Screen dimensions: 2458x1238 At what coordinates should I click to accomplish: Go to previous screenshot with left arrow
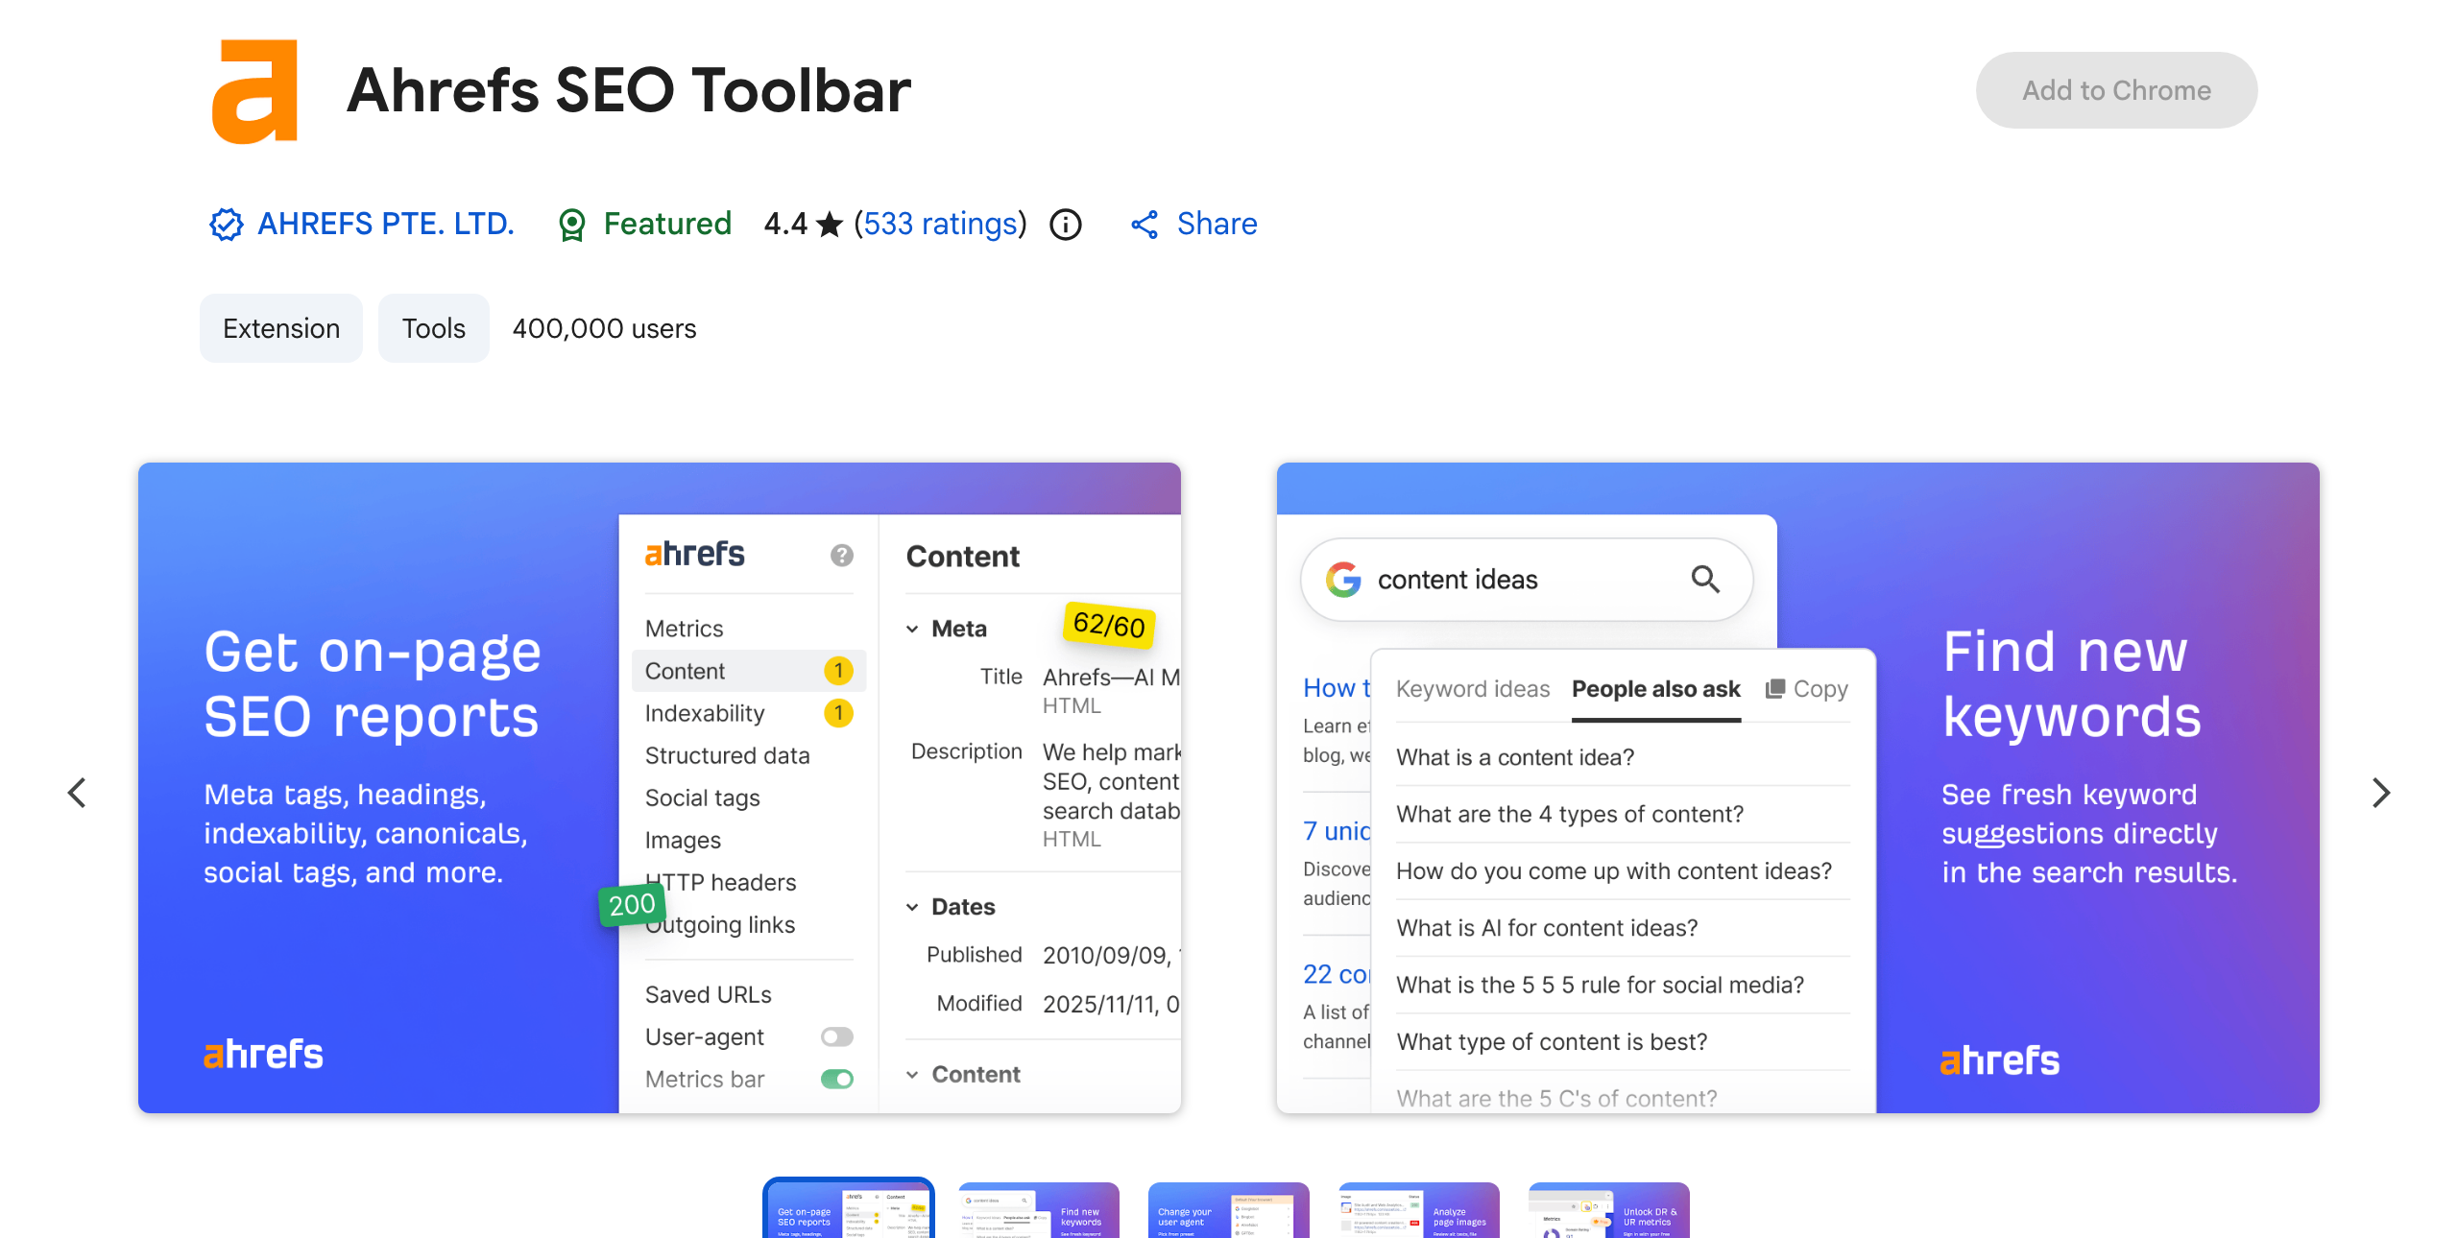pyautogui.click(x=77, y=793)
